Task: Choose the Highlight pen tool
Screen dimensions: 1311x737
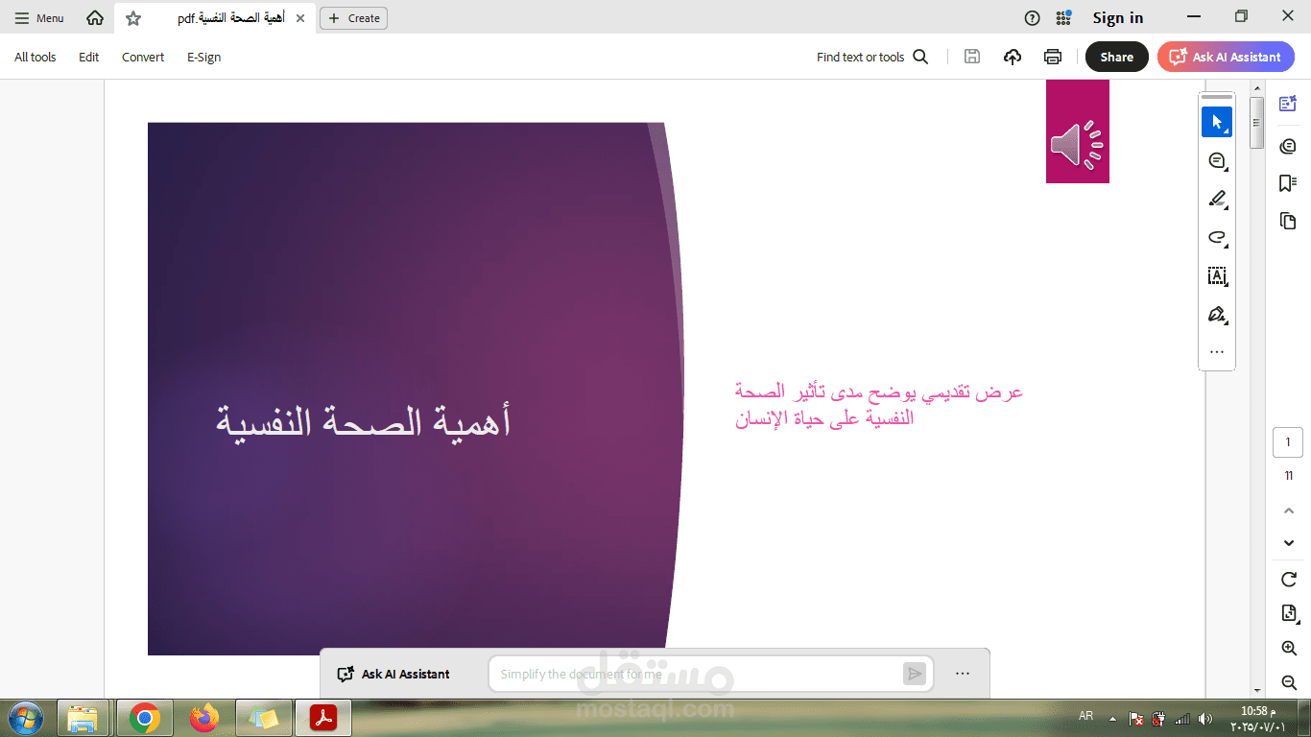Action: [x=1217, y=199]
